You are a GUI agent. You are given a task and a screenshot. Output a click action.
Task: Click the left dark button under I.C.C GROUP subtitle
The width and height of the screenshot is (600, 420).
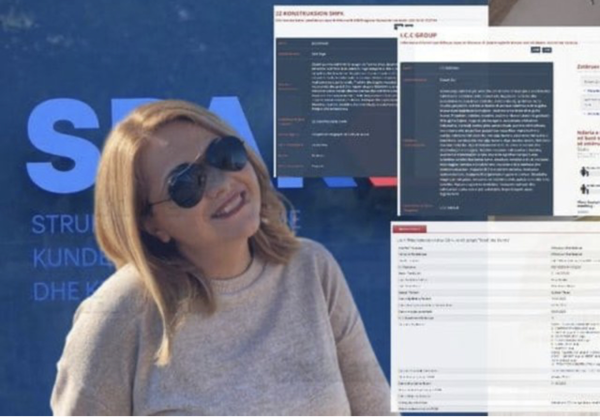pos(536,50)
